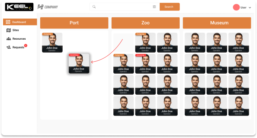Expand the User account dropdown chevron
Image resolution: width=257 pixels, height=138 pixels.
250,7
